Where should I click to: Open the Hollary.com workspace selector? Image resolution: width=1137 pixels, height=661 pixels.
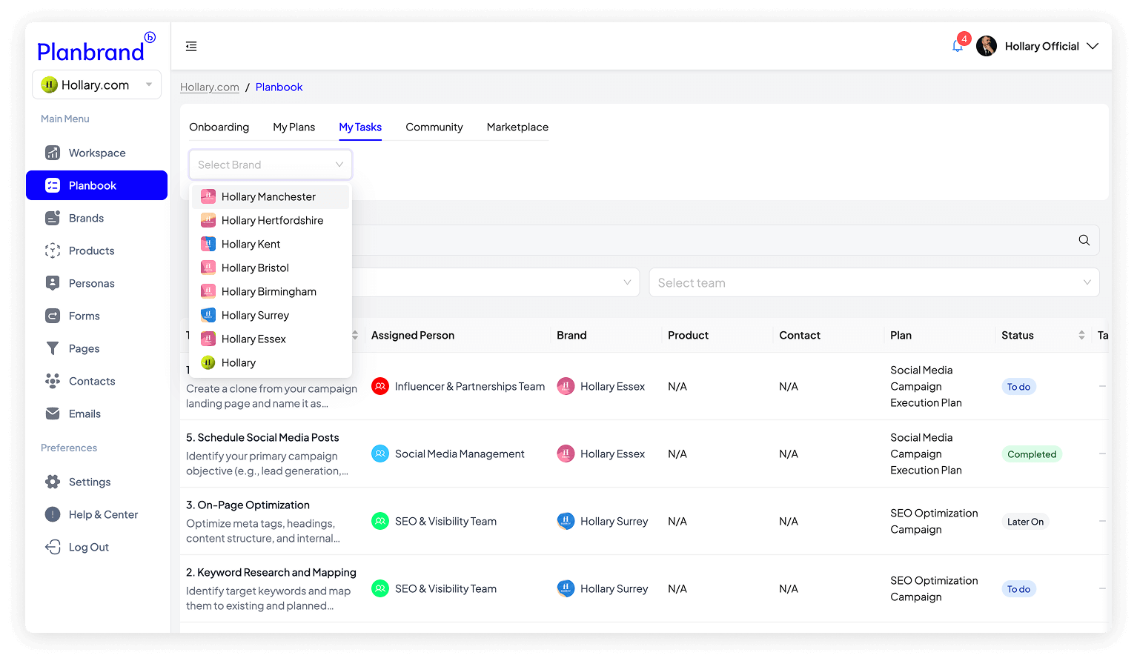pos(96,85)
